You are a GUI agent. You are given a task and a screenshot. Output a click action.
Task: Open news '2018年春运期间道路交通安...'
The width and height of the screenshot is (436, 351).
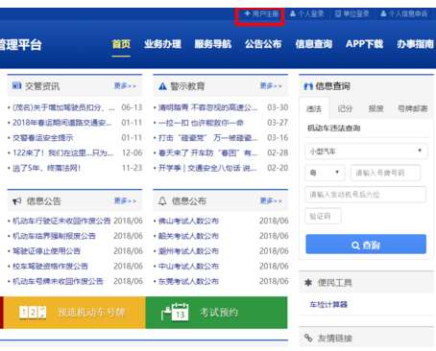tap(61, 123)
